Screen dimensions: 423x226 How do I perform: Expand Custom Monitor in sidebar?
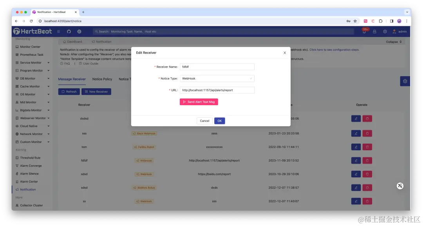[33, 142]
